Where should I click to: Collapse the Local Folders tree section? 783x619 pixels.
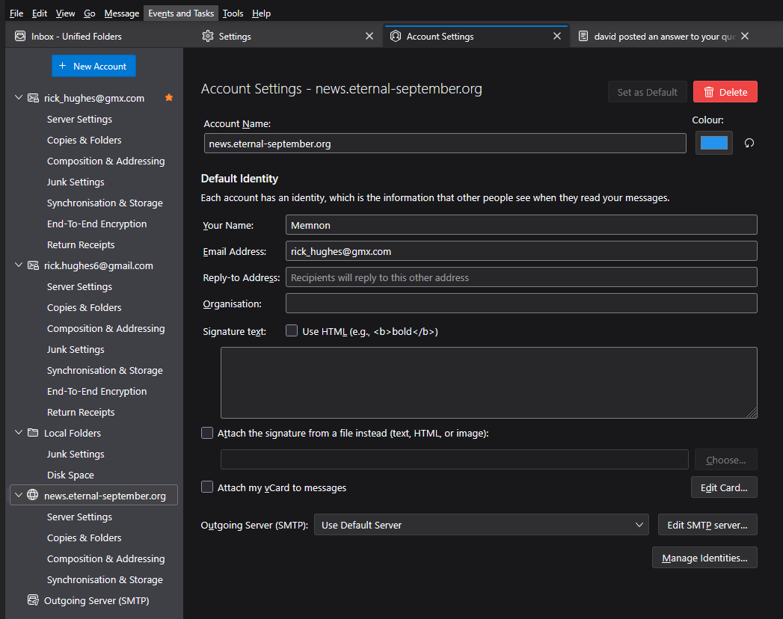point(19,433)
